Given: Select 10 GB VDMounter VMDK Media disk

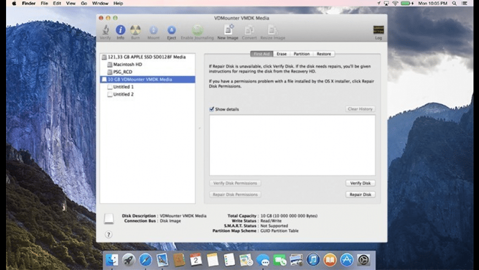Looking at the screenshot, I should 148,79.
